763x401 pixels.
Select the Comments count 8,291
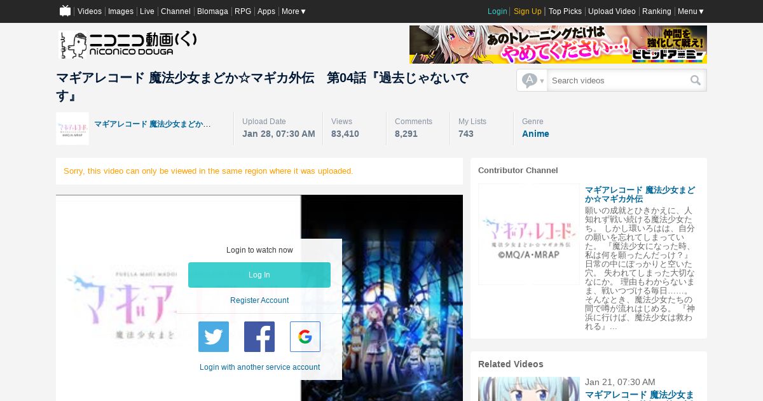pos(406,134)
